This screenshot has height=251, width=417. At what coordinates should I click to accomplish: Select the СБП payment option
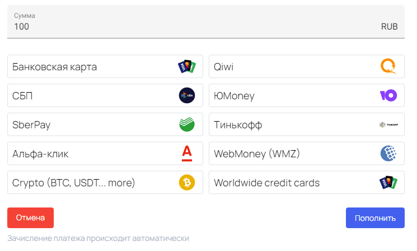click(105, 95)
